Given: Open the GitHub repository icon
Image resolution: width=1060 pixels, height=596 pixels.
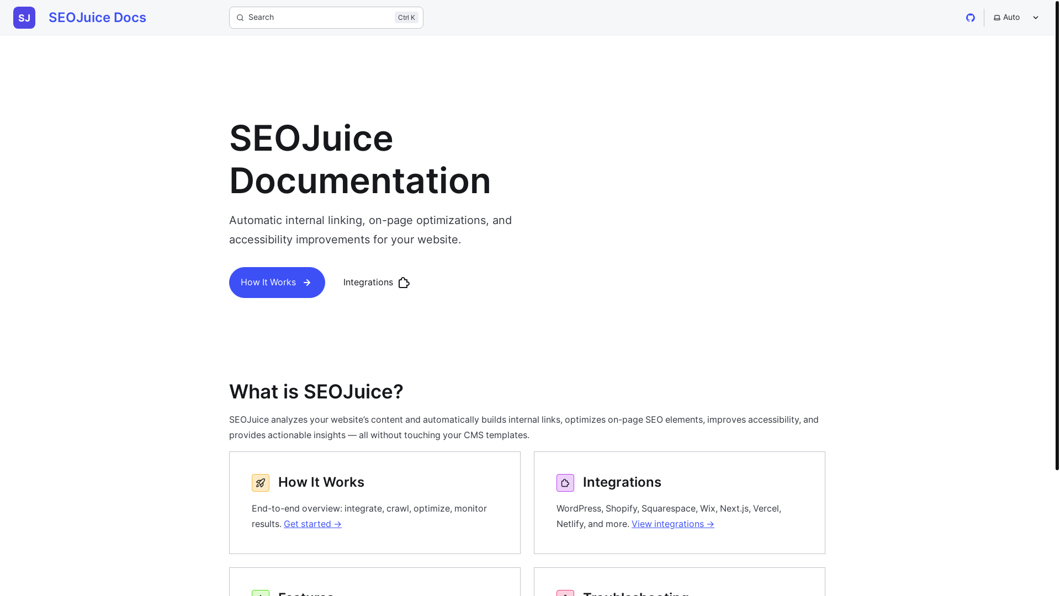Looking at the screenshot, I should [971, 18].
